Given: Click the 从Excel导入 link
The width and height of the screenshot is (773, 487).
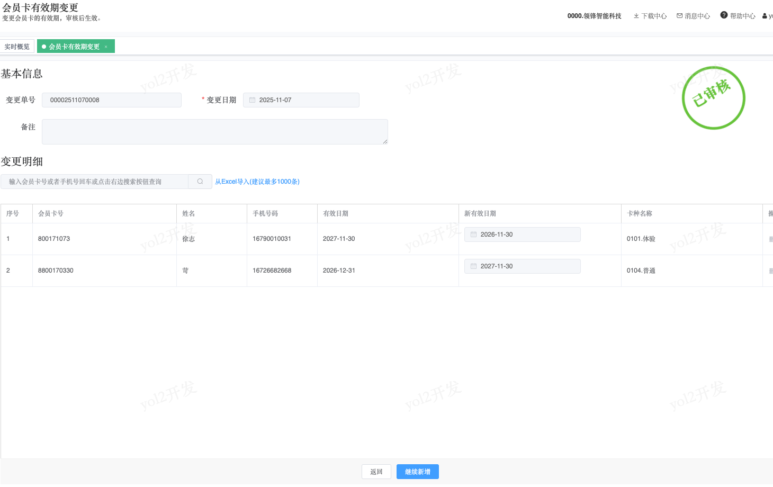Looking at the screenshot, I should click(x=257, y=182).
